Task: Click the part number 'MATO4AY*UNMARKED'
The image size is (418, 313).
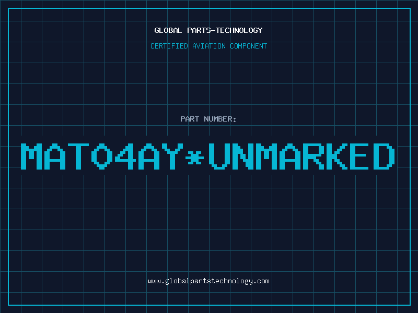Action: pyautogui.click(x=208, y=156)
